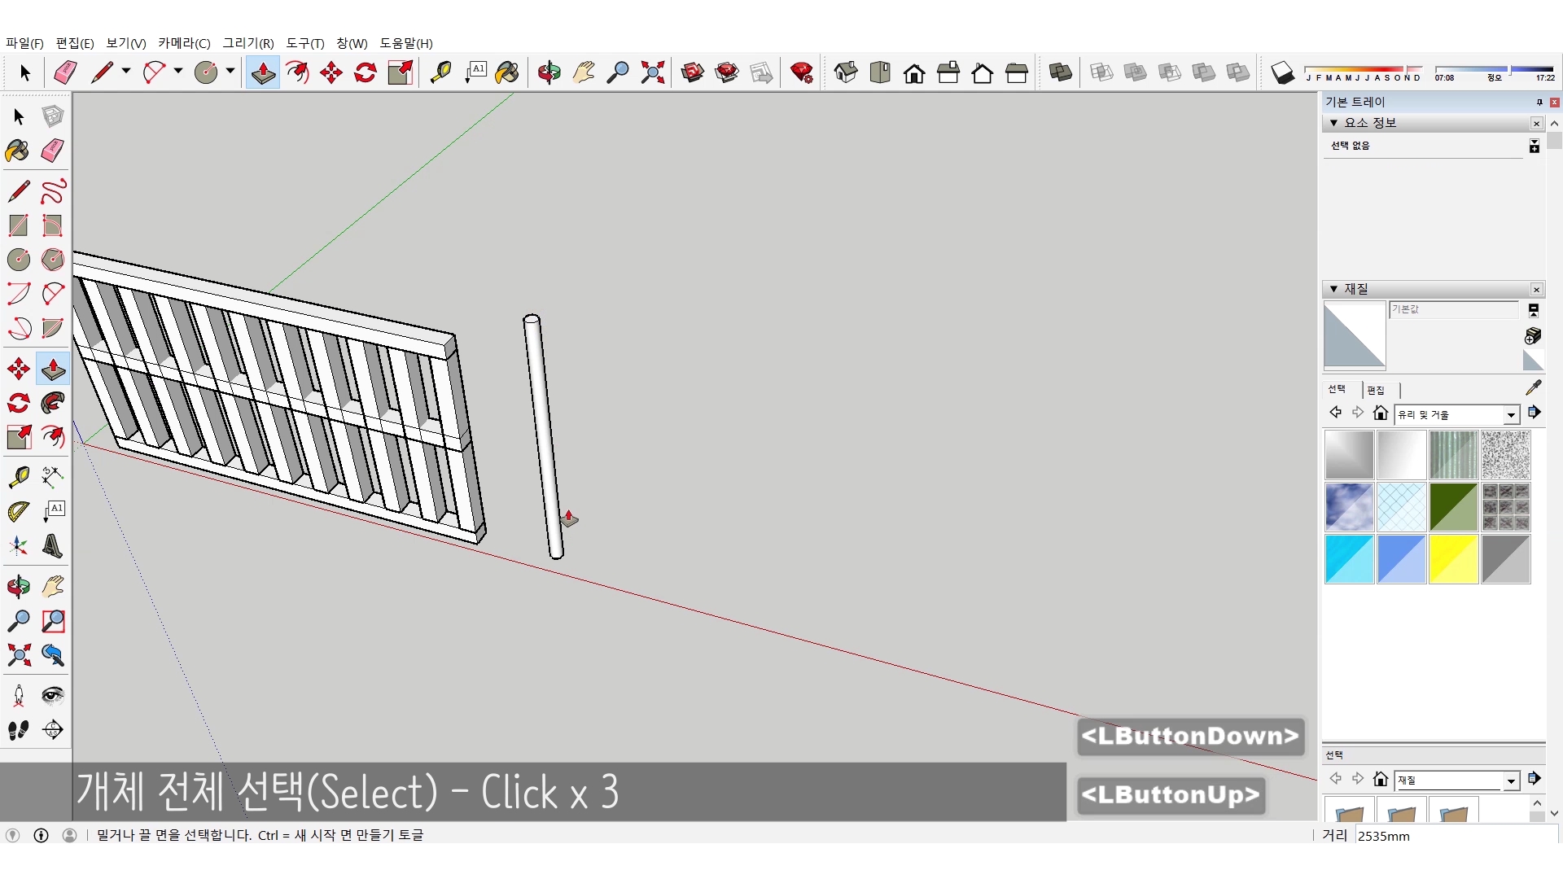This screenshot has width=1563, height=879.
Task: Click the Zoom Extents icon in top toolbar
Action: [x=652, y=72]
